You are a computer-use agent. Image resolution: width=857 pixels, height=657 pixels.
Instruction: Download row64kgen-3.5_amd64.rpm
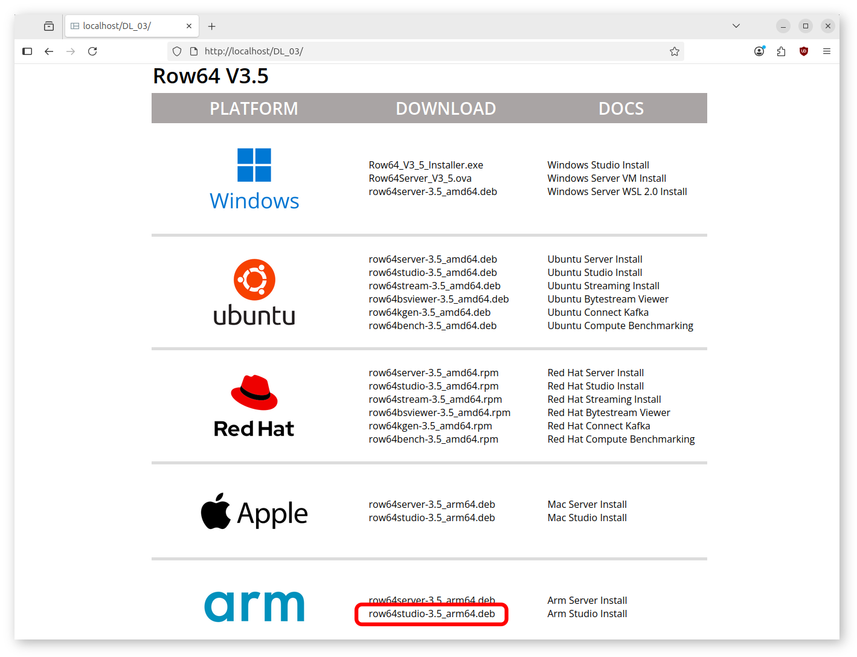(x=430, y=426)
